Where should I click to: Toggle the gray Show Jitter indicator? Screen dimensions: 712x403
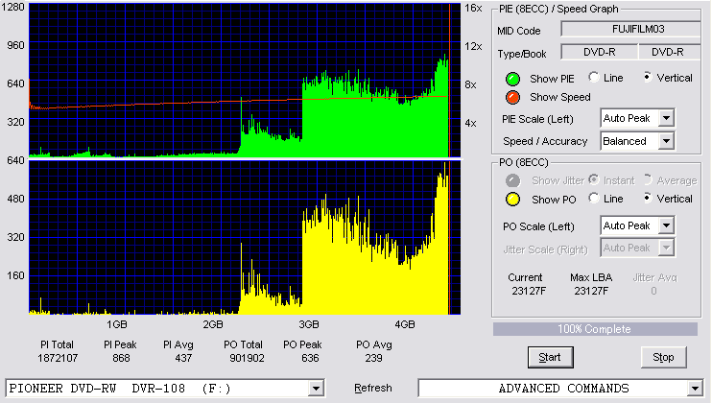click(x=512, y=180)
